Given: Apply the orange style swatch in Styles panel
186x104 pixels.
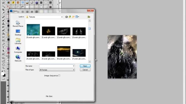Looking at the screenshot, I should [x=18, y=3].
